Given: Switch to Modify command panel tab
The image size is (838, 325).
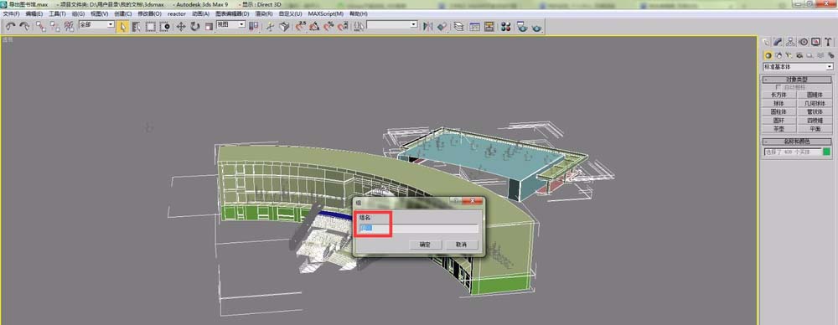Looking at the screenshot, I should tap(779, 42).
